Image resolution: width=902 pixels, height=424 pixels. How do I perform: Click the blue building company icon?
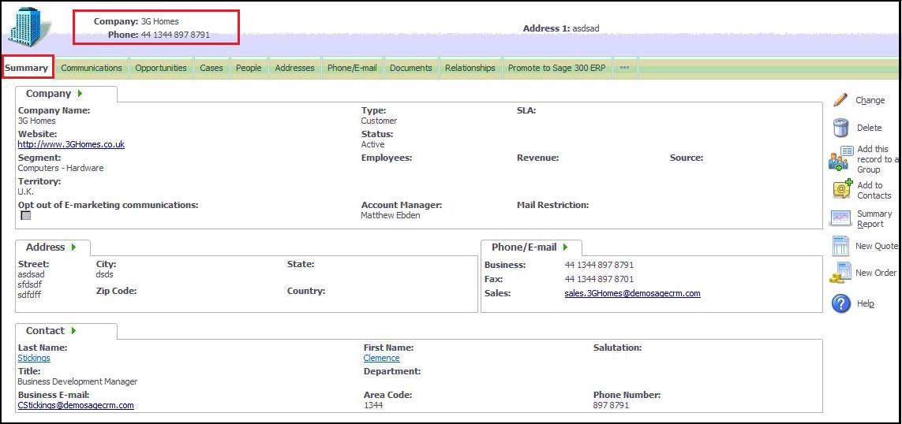(29, 28)
